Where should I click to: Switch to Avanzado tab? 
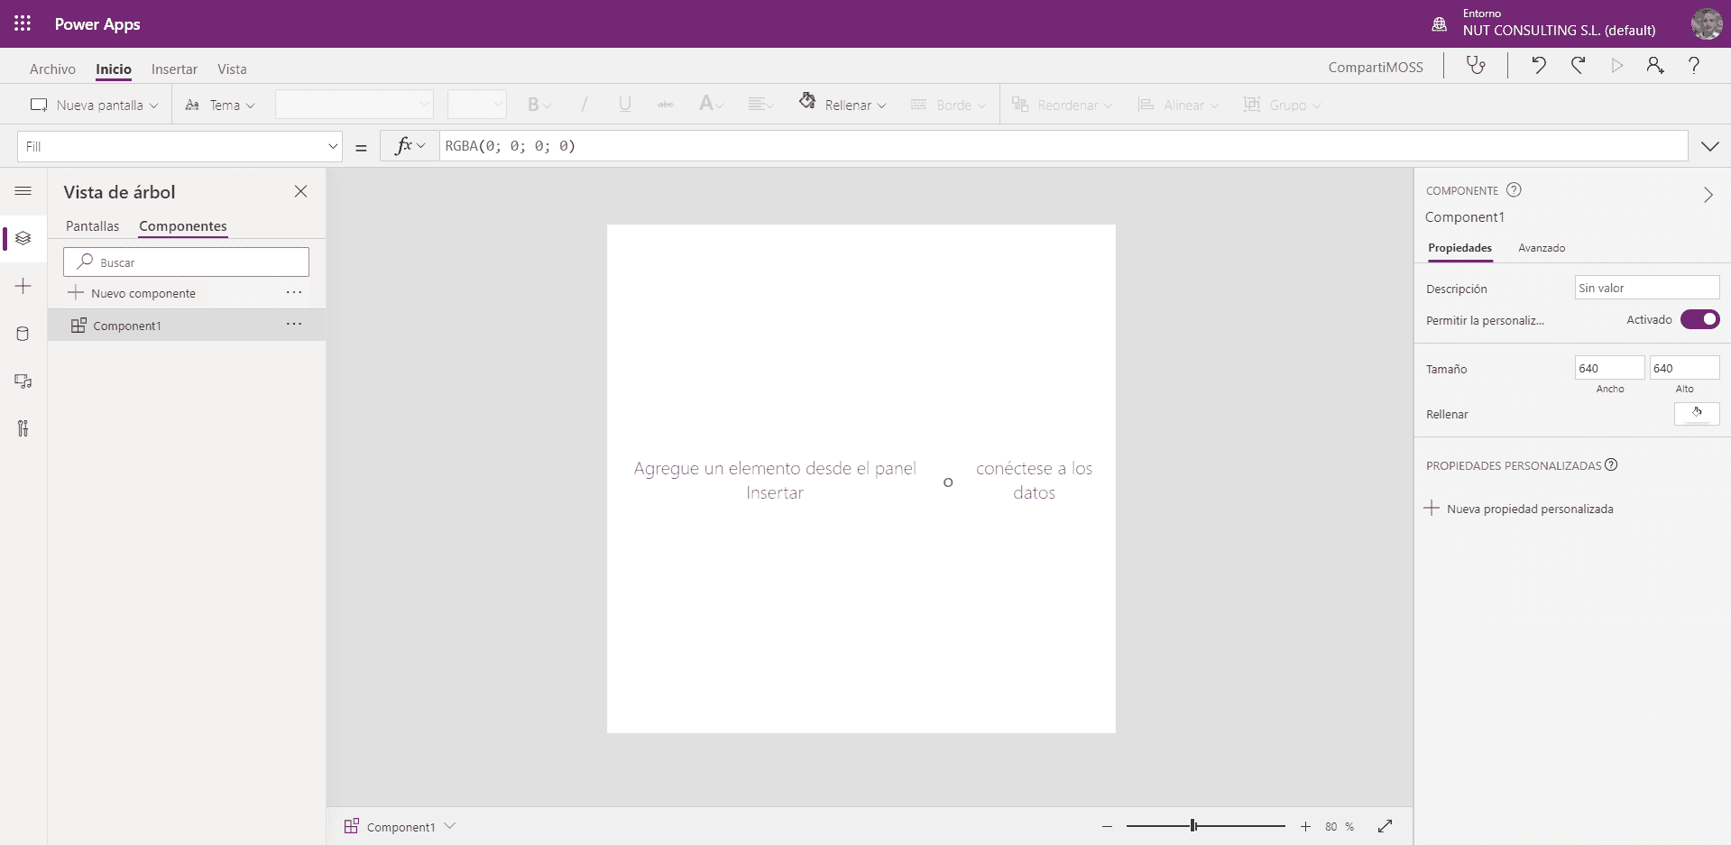pyautogui.click(x=1542, y=248)
